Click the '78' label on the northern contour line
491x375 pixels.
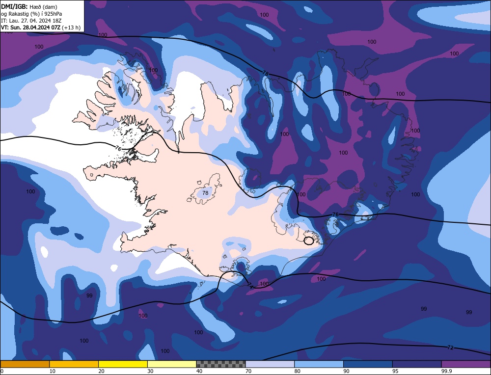click(x=266, y=74)
